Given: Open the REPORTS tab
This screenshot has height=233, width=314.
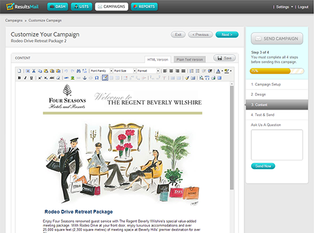Looking at the screenshot, I should coord(144,7).
